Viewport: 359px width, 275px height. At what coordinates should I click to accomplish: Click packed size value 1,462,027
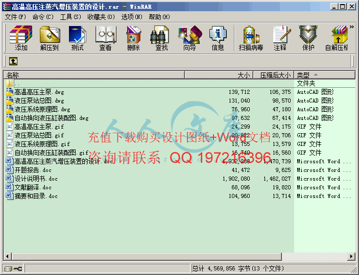tap(277, 179)
